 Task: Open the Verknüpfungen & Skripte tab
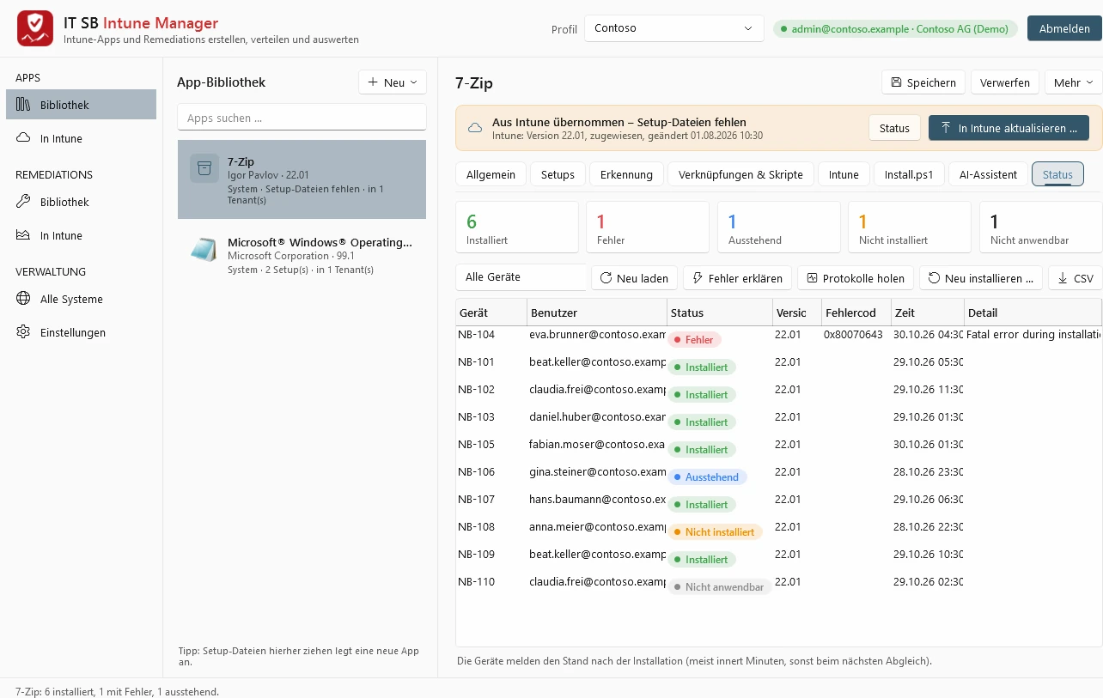[740, 174]
